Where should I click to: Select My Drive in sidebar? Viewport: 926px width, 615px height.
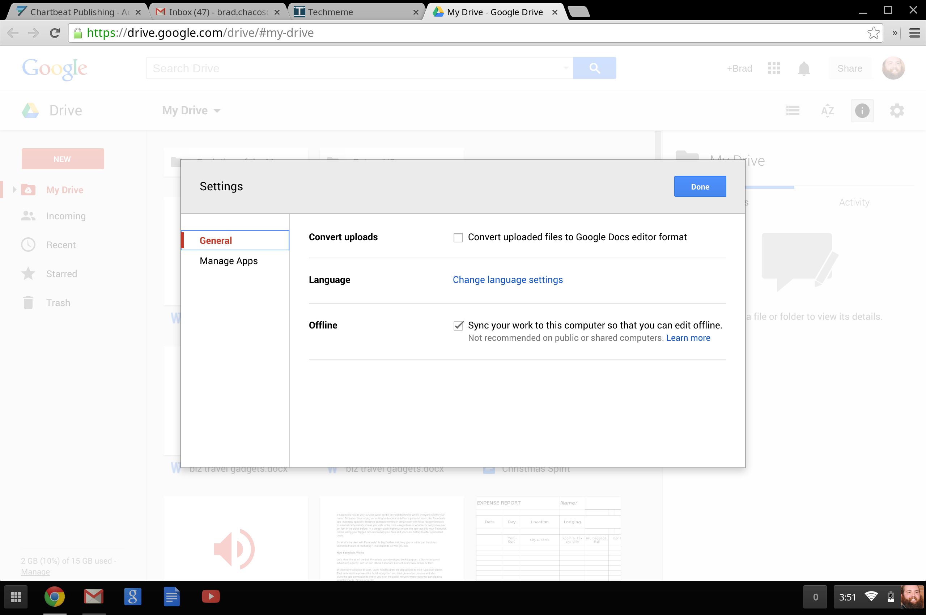[x=65, y=190]
